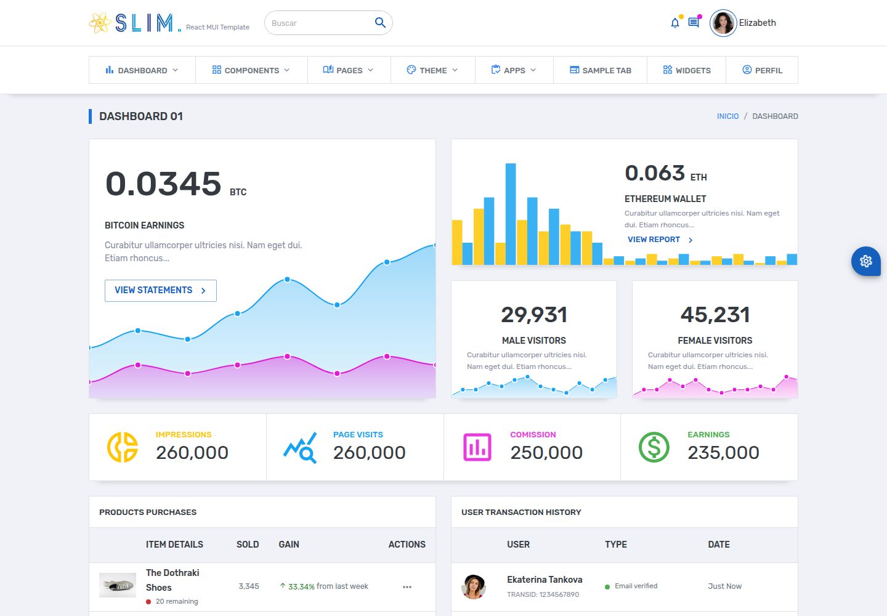Click the Inicio breadcrumb link
Viewport: 887px width, 616px height.
click(x=727, y=116)
